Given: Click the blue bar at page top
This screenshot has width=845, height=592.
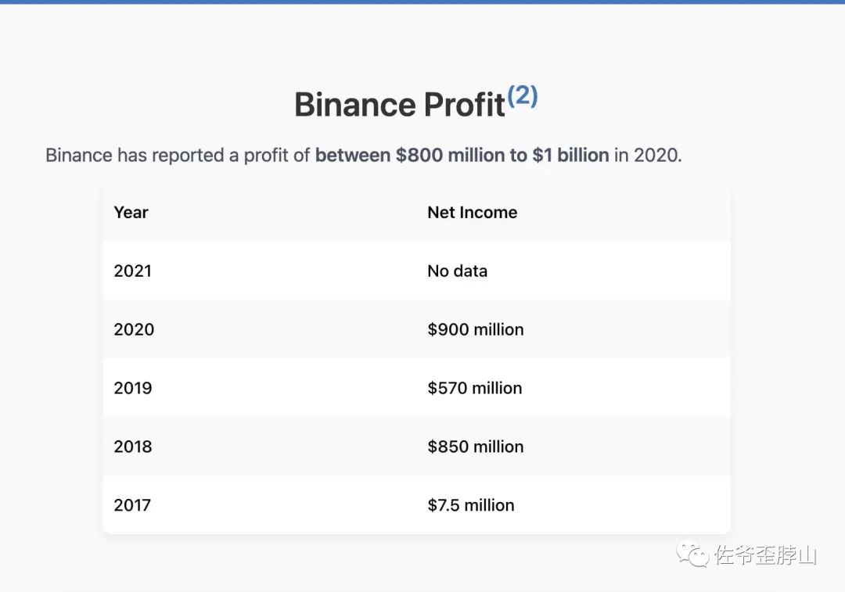Looking at the screenshot, I should click(x=422, y=2).
